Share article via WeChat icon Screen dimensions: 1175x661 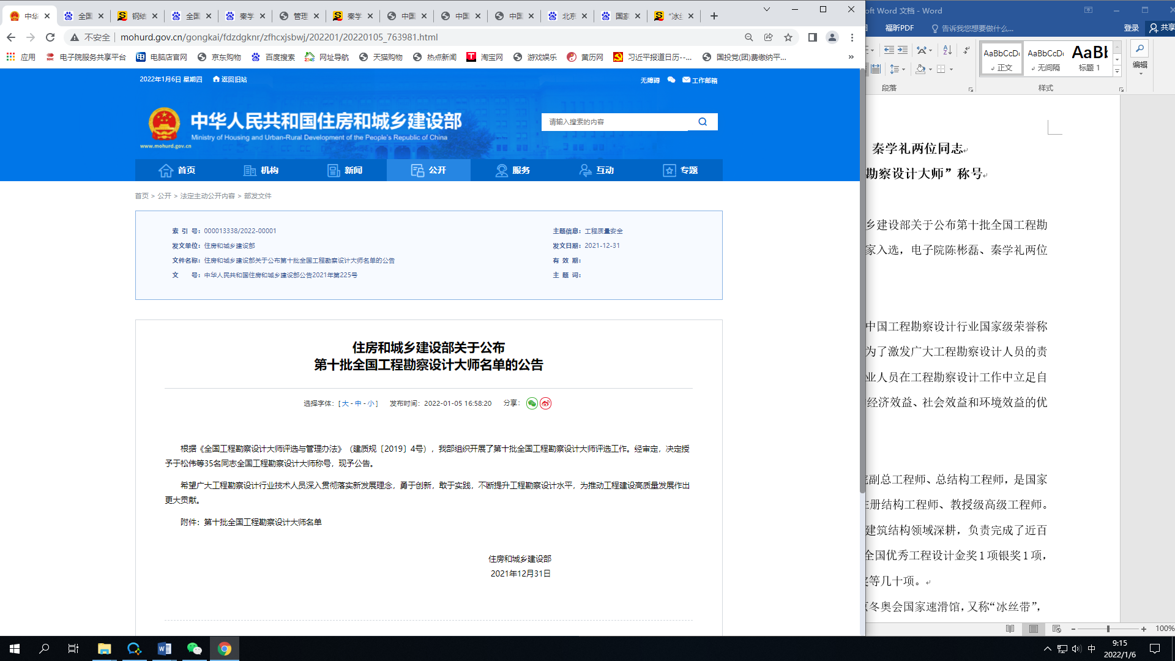(532, 403)
